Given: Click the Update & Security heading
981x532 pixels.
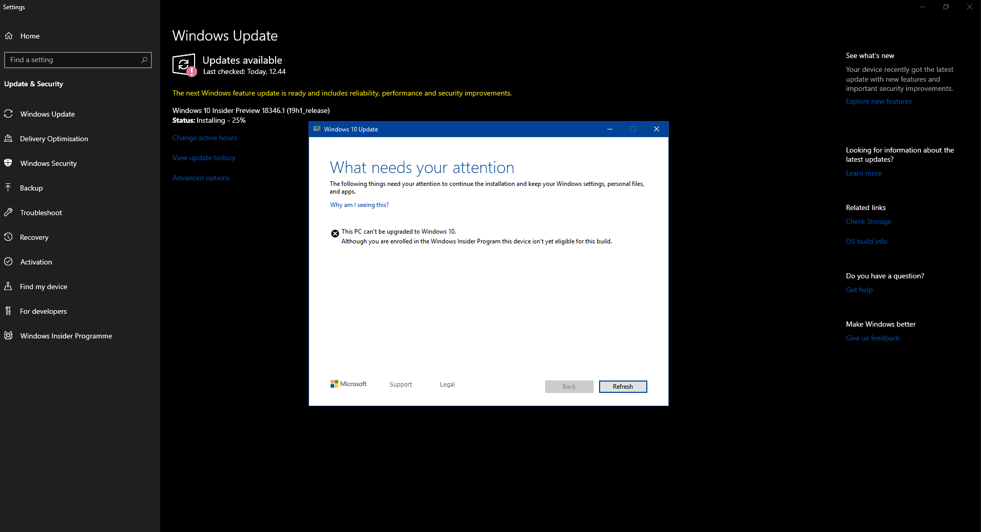Looking at the screenshot, I should [x=34, y=84].
